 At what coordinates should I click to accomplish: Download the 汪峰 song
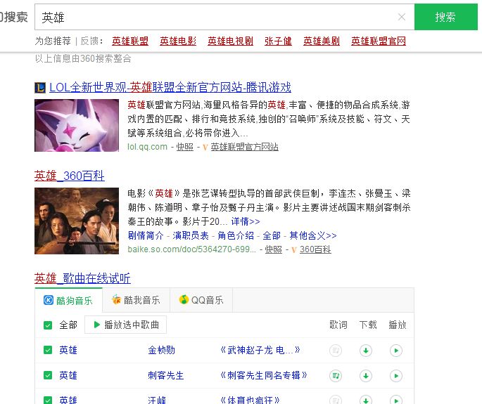tap(366, 400)
